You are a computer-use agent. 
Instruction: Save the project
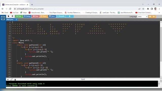pos(52,16)
